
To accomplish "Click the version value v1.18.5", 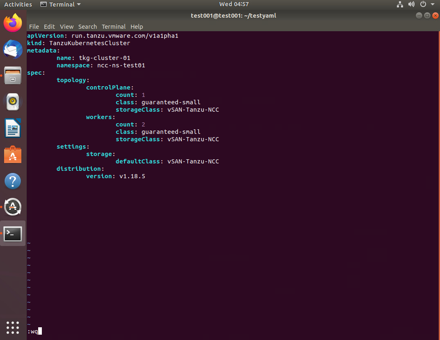I will click(x=132, y=176).
